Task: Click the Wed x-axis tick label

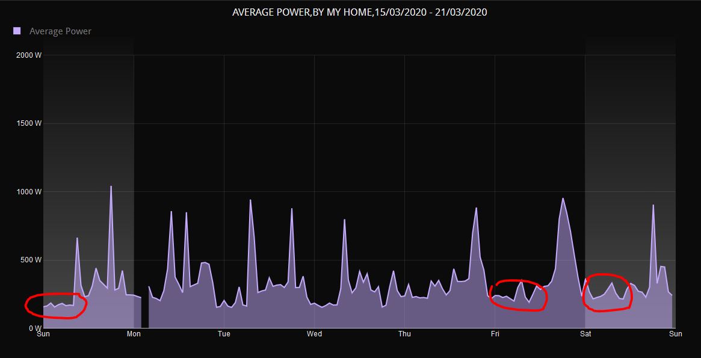Action: pos(314,334)
